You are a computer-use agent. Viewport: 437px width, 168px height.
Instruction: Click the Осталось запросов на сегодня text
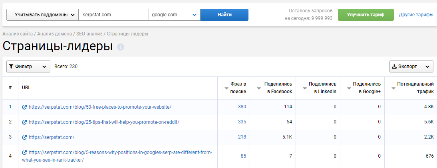[308, 15]
